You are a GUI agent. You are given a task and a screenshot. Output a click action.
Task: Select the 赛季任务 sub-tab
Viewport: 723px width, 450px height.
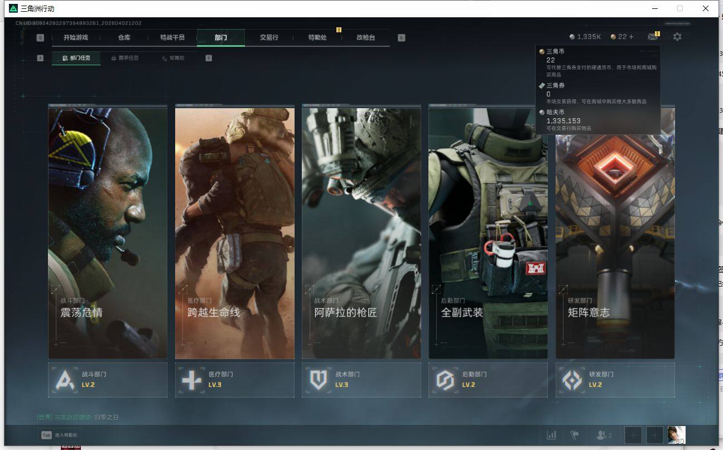pyautogui.click(x=125, y=58)
